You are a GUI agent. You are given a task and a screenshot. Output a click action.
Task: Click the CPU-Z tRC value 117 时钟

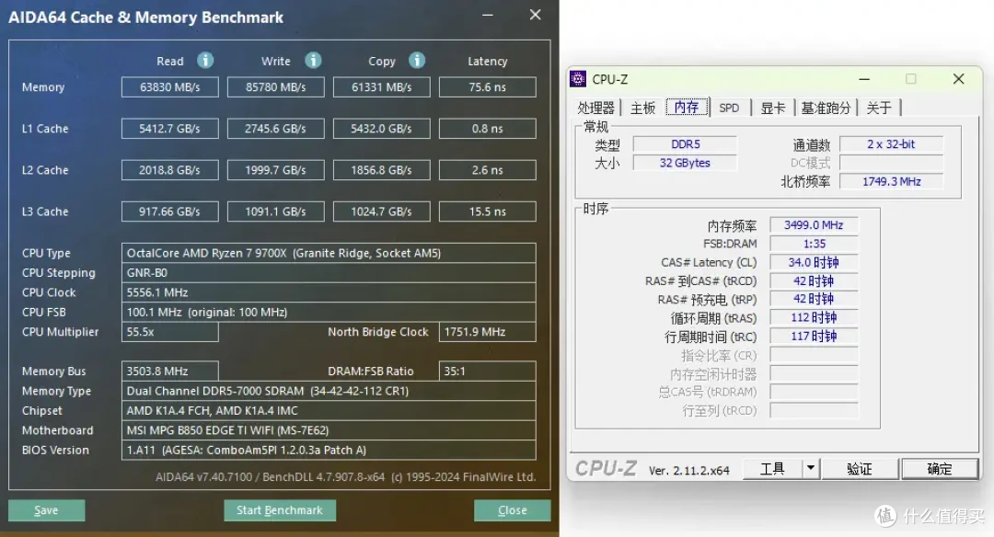coord(814,337)
